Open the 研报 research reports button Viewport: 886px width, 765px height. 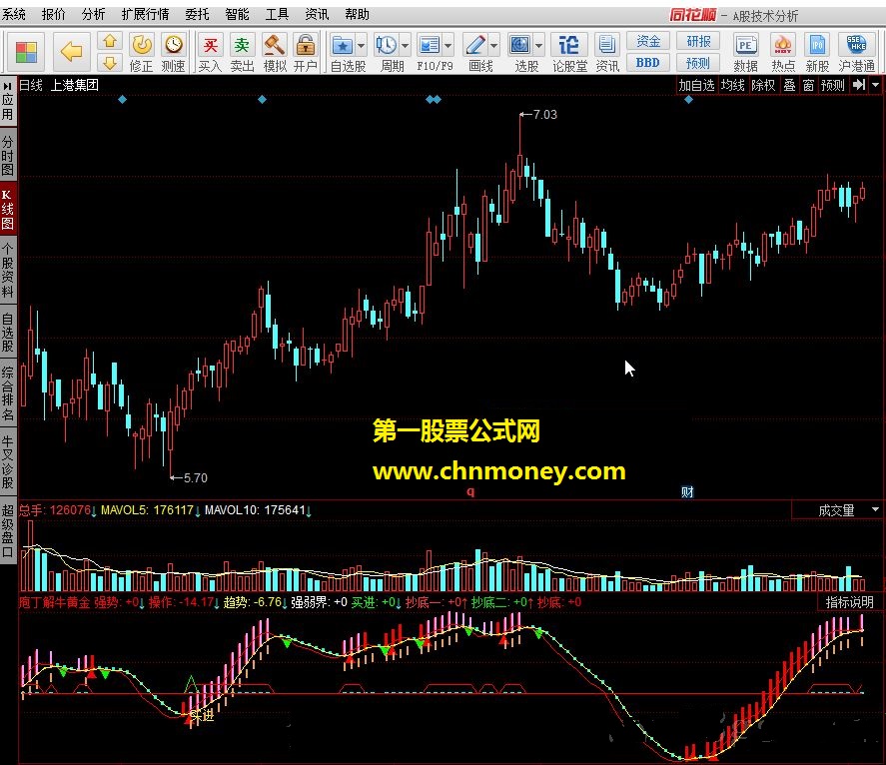tap(698, 41)
